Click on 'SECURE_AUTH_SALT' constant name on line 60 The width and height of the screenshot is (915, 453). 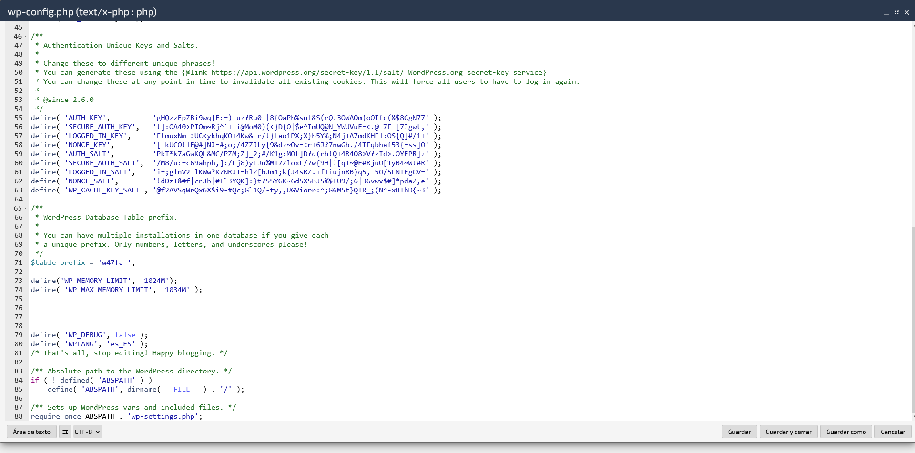[x=102, y=163]
